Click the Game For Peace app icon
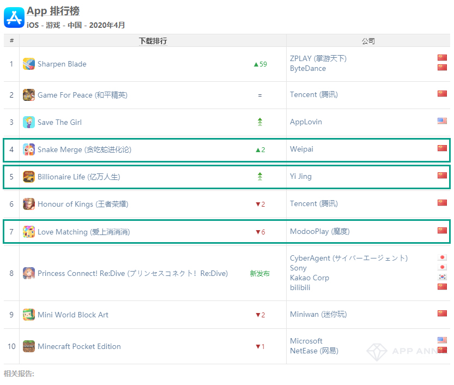Screen dimensions: 454x385 29,95
